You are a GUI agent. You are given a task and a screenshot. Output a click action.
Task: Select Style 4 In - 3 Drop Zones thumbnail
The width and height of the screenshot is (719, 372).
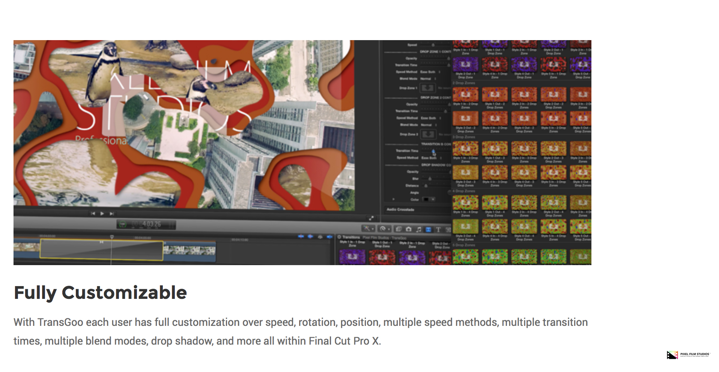(495, 172)
